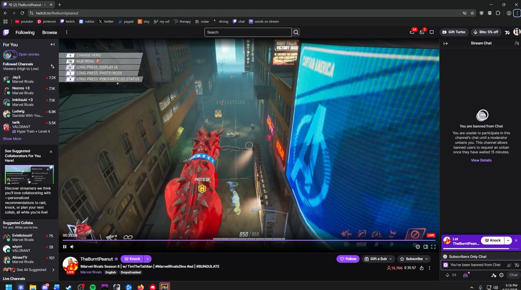Click the Gift Turbo button
The width and height of the screenshot is (521, 290).
coord(454,32)
